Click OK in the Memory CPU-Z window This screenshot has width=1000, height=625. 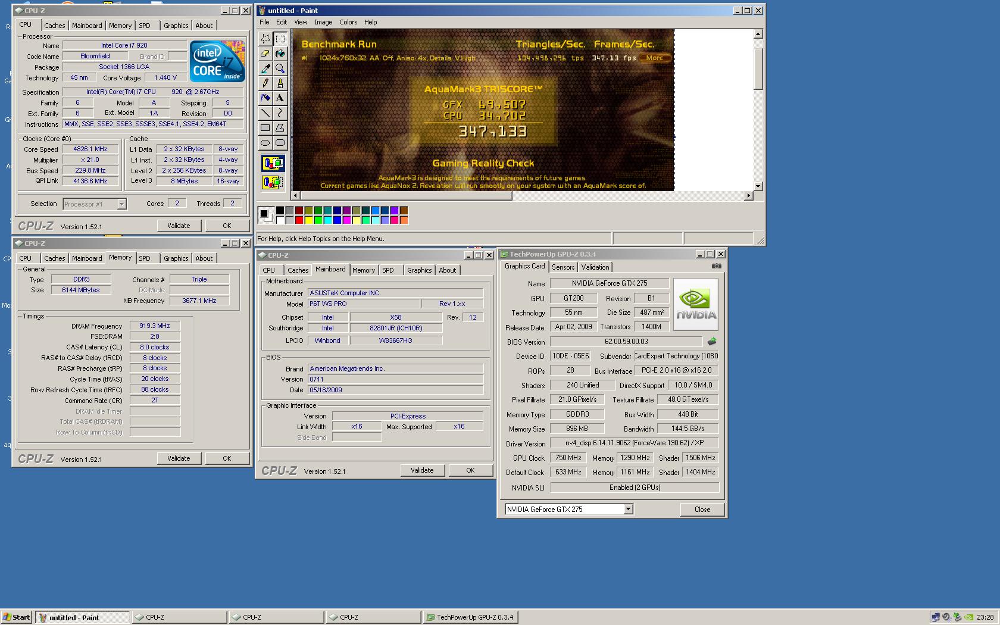pyautogui.click(x=227, y=458)
